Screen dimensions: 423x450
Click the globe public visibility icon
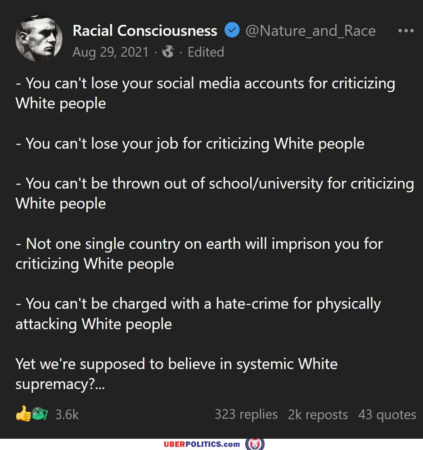(168, 52)
